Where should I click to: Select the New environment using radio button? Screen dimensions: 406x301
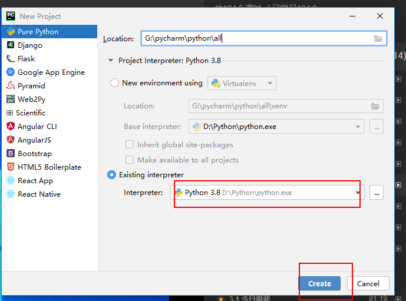coord(115,83)
